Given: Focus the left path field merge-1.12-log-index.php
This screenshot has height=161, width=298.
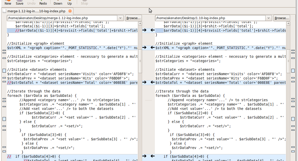Looking at the screenshot, I should 62,18.
